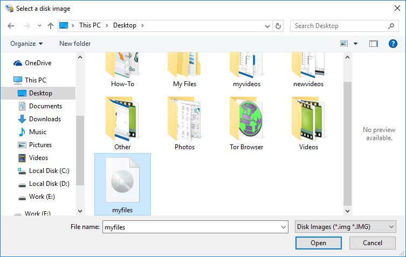Open the Organize menu
Screen dimensions: 406x257
[x=26, y=44]
